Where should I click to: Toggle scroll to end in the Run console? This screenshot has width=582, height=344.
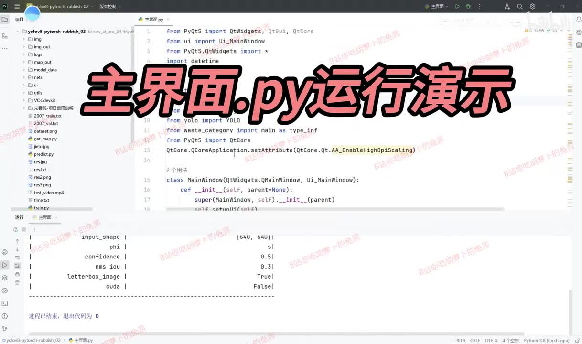(x=17, y=266)
